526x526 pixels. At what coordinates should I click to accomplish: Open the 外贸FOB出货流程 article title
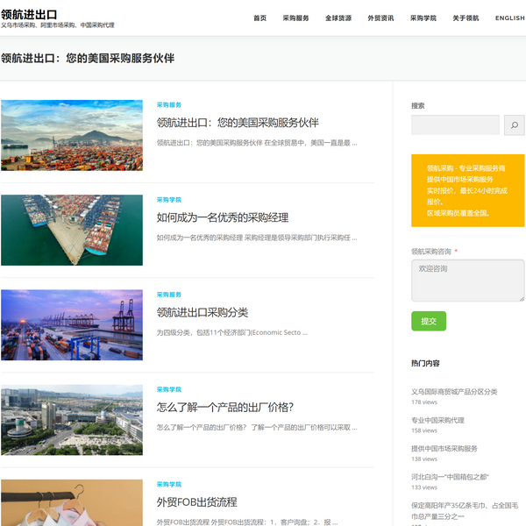click(196, 502)
